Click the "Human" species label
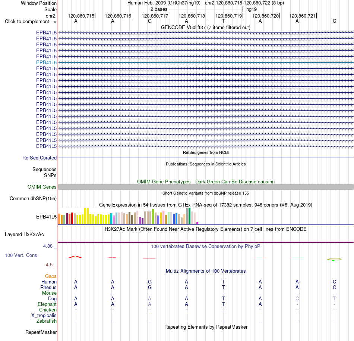Image resolution: width=354 pixels, height=341 pixels. [x=49, y=282]
